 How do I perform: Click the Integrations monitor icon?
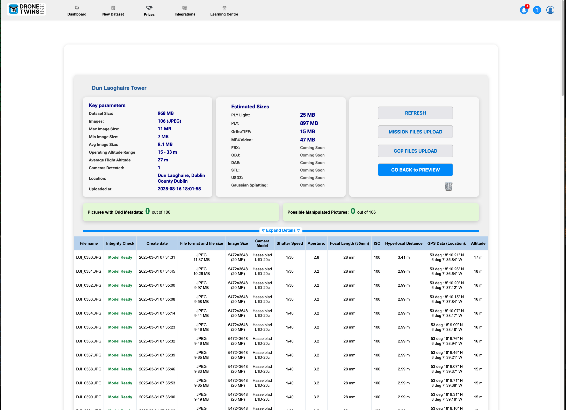click(x=185, y=8)
